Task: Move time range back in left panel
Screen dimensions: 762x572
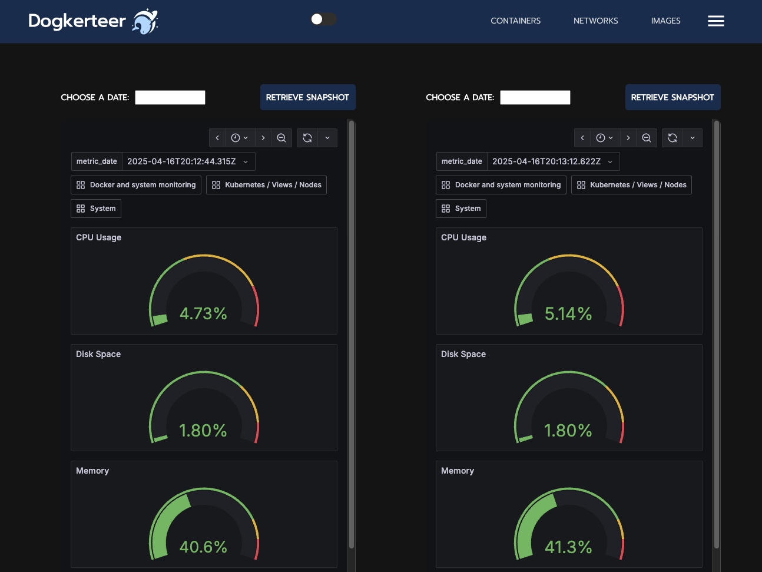Action: 217,138
